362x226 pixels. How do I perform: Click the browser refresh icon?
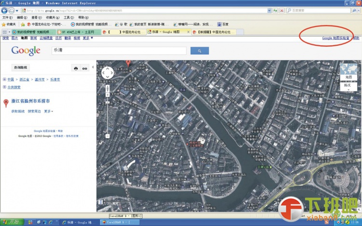(x=274, y=10)
